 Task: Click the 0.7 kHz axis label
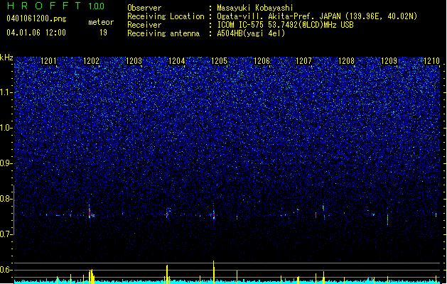6,234
